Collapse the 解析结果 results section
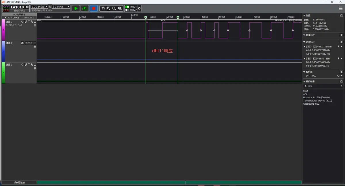 coord(304,82)
